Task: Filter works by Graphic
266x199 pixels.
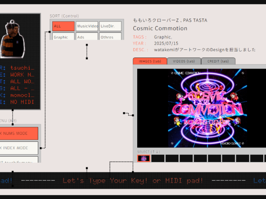Action: pos(63,36)
